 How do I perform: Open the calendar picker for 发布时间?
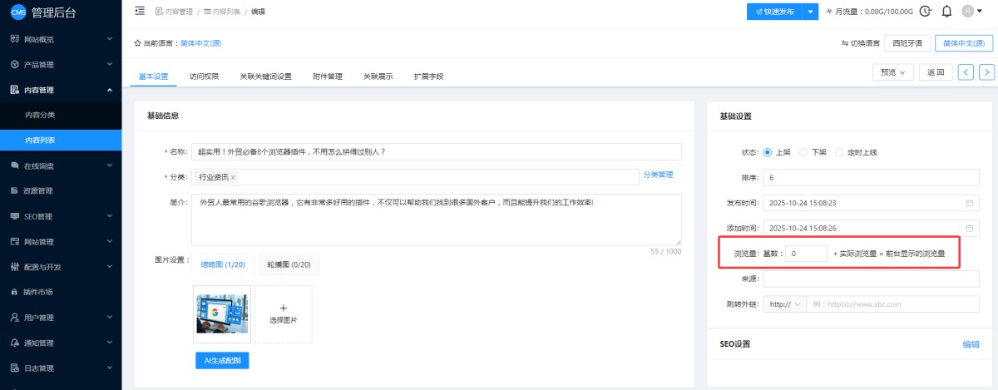[969, 203]
